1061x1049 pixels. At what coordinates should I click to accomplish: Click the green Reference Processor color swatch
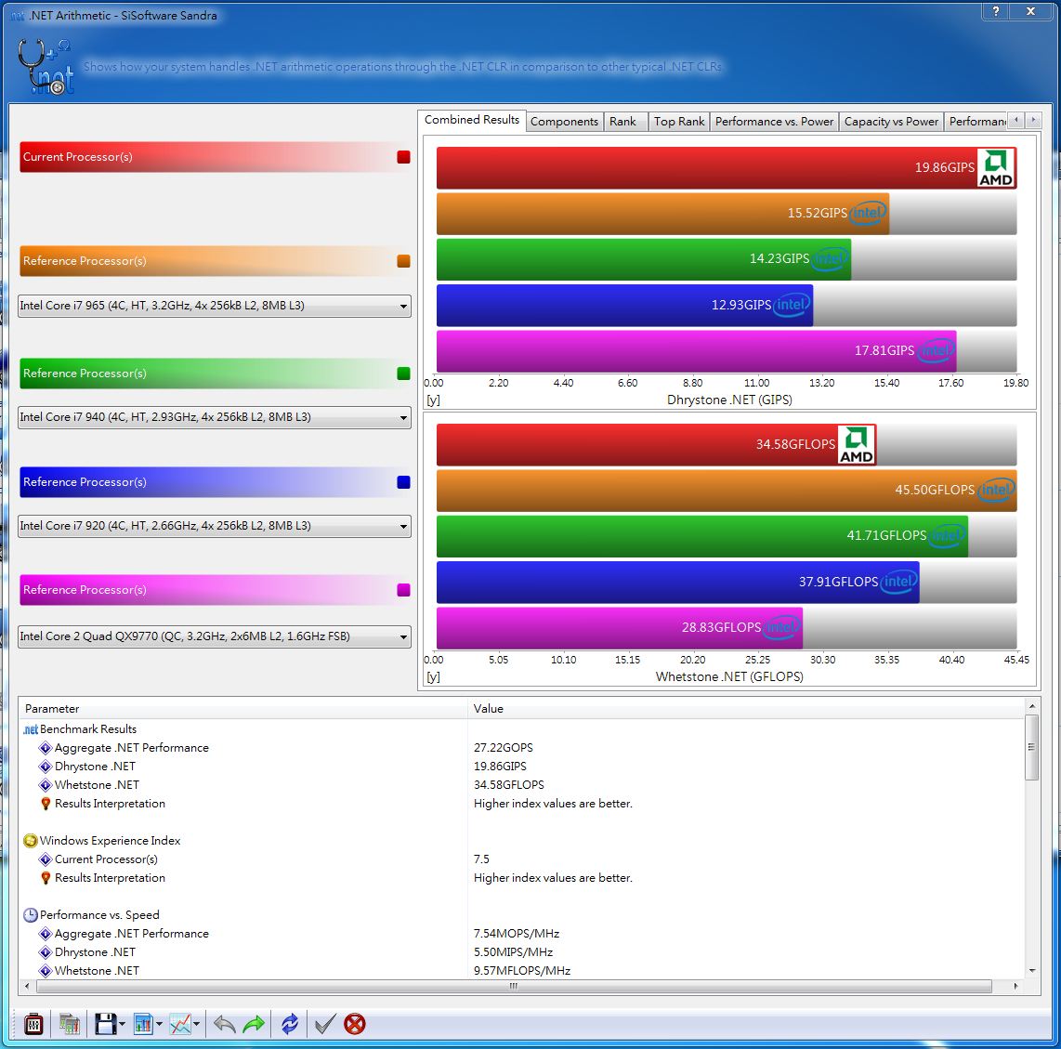pyautogui.click(x=403, y=374)
